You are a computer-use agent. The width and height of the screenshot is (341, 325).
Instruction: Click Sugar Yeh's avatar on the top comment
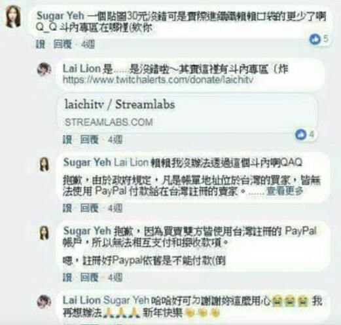pyautogui.click(x=13, y=17)
